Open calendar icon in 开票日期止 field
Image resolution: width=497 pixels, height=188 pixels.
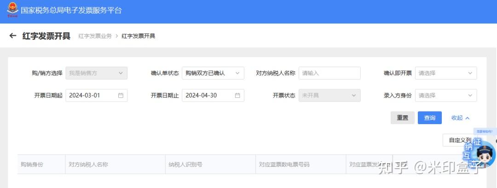coord(237,95)
